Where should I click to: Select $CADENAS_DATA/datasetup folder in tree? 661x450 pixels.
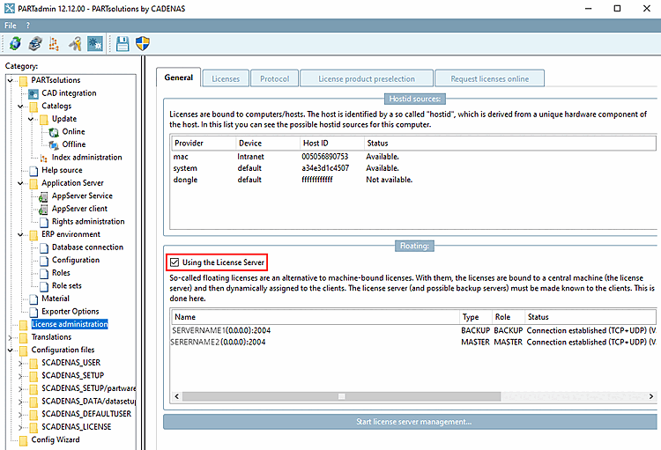coord(88,402)
